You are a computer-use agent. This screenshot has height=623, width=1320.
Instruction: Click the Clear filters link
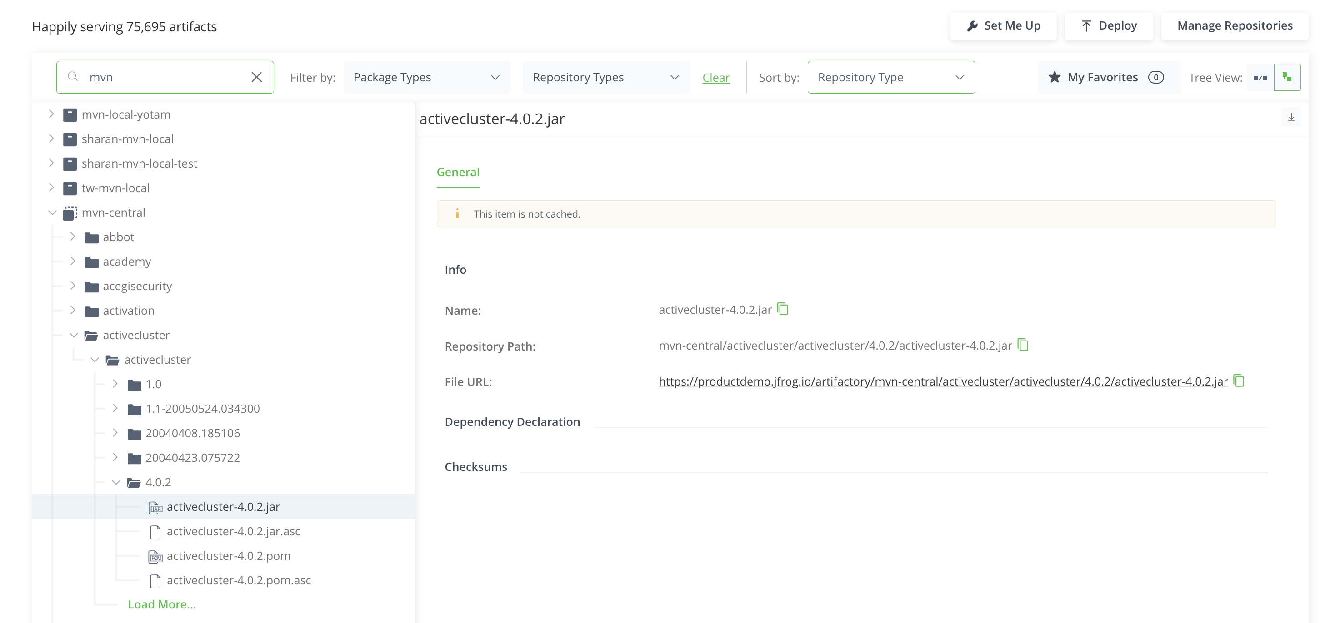coord(715,78)
